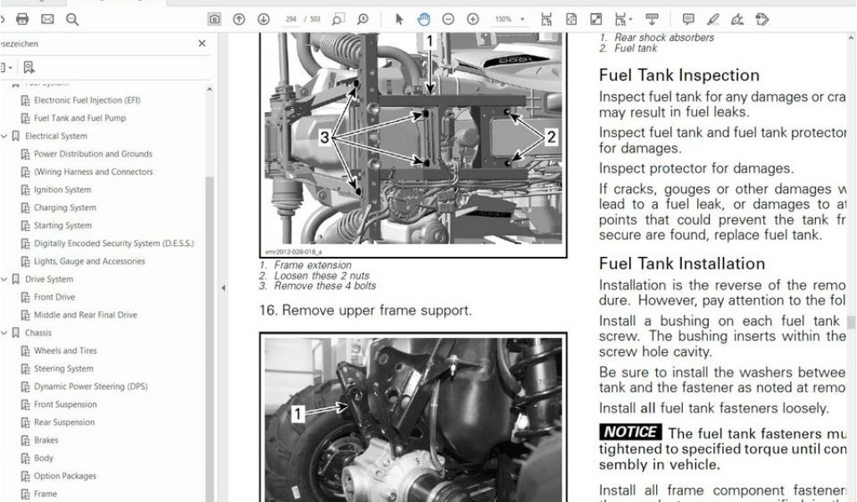Screen dimensions: 857x502
Task: Click the zoom in plus button
Action: [473, 19]
